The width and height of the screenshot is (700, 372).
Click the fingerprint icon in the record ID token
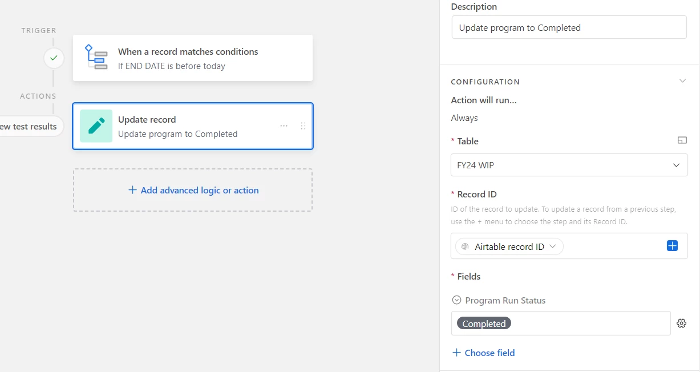pos(465,247)
